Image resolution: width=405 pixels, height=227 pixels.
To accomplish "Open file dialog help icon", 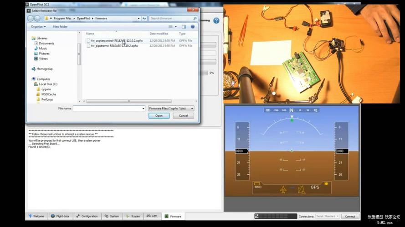I will [x=192, y=26].
